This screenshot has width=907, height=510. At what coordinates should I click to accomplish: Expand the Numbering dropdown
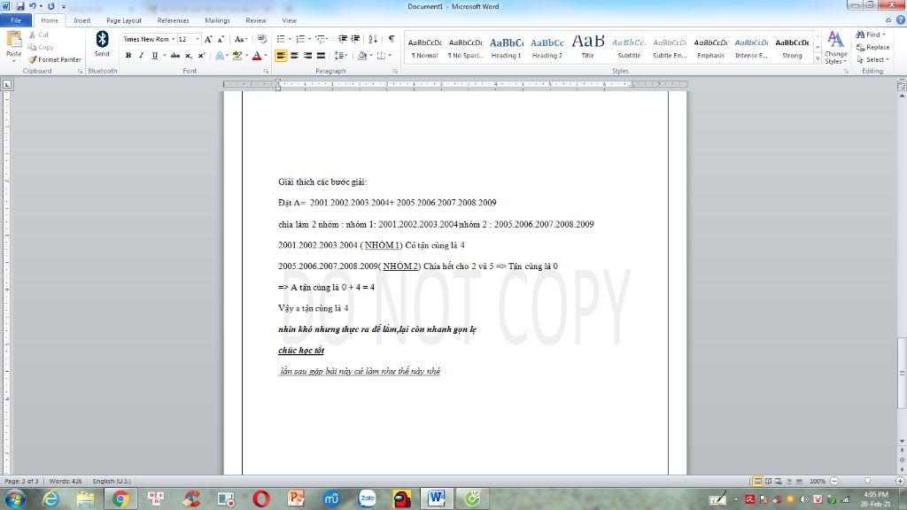pos(309,39)
